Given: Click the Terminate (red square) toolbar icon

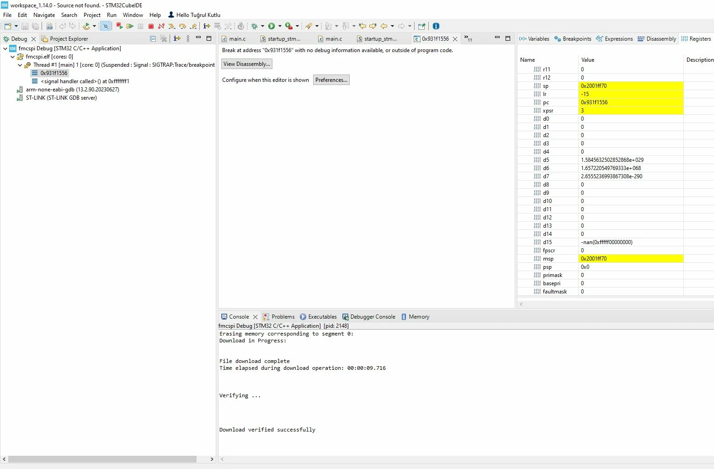Looking at the screenshot, I should [151, 26].
